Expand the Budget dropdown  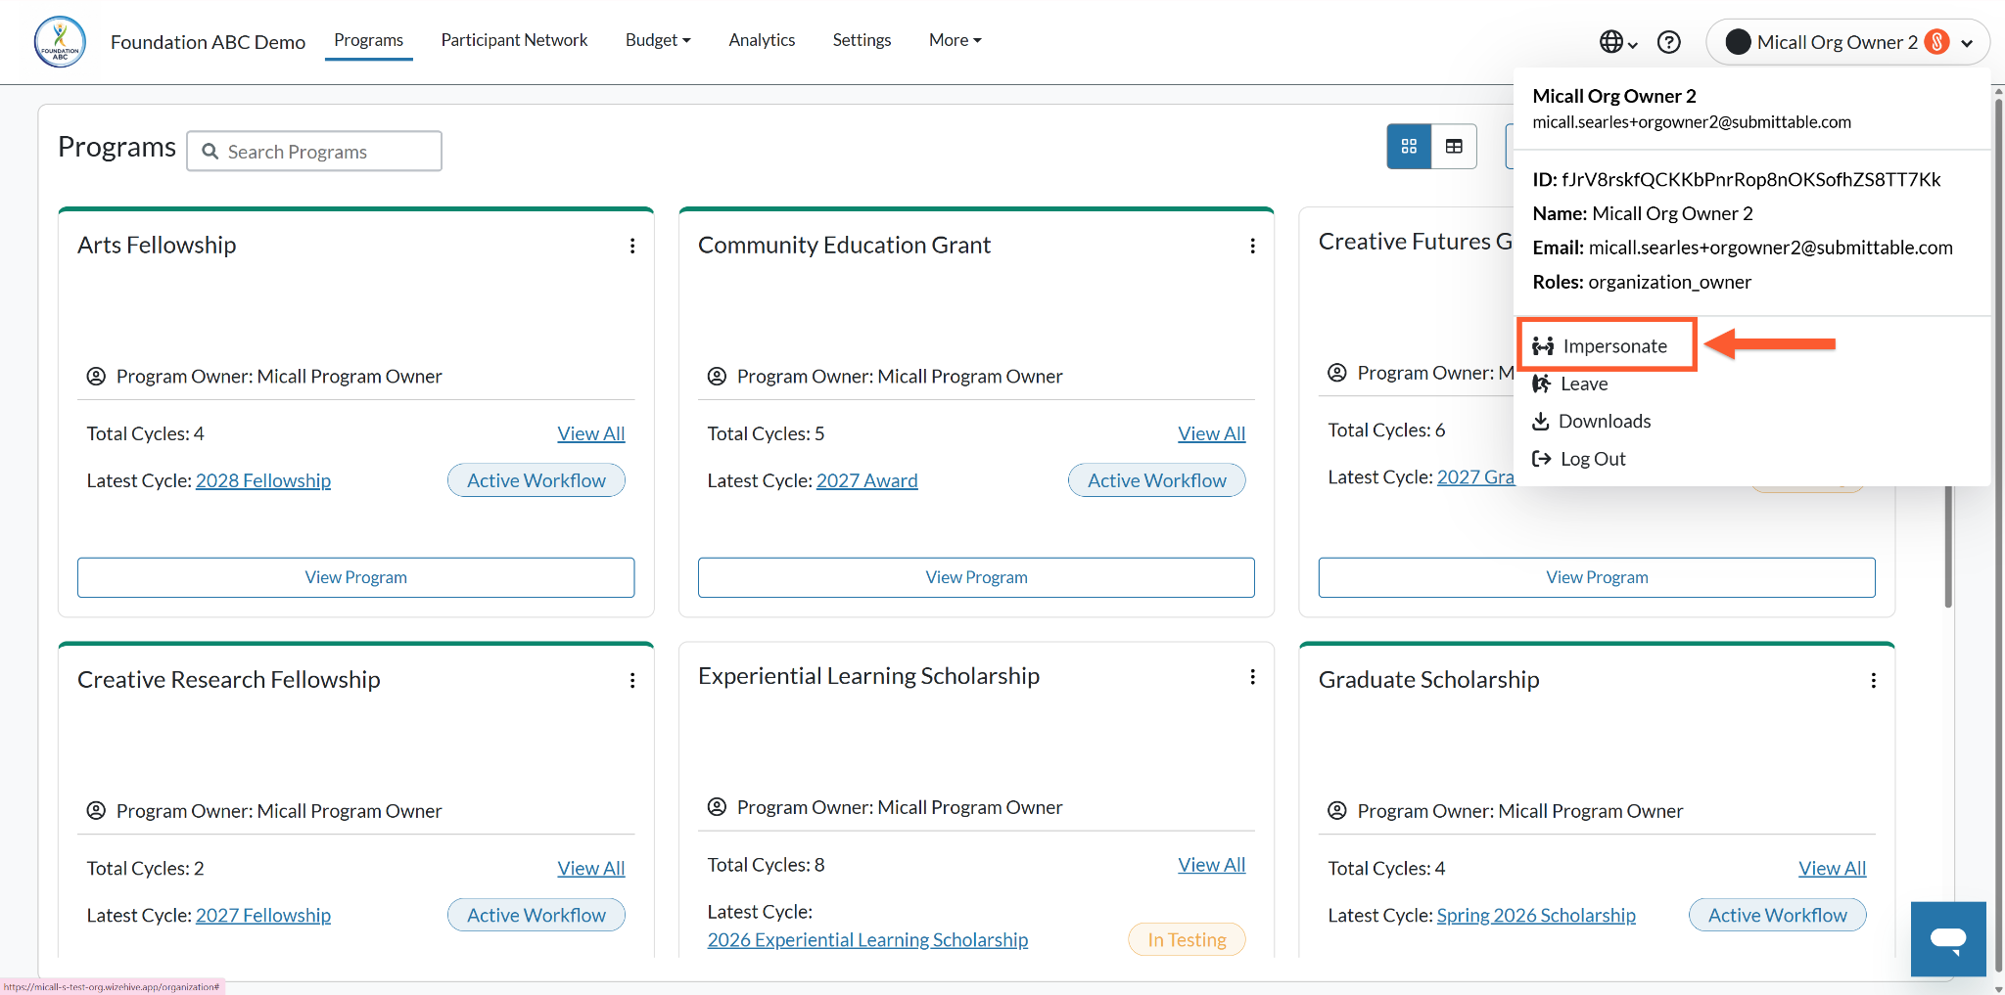click(x=658, y=40)
